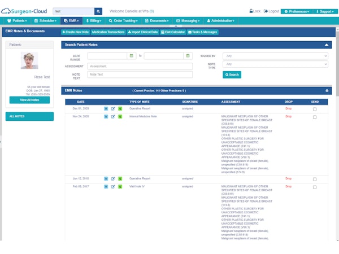Open the Order Tracking menu
This screenshot has width=339, height=254.
(x=123, y=21)
